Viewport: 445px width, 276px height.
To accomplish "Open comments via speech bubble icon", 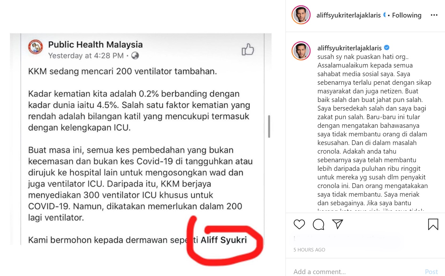I will pos(318,224).
